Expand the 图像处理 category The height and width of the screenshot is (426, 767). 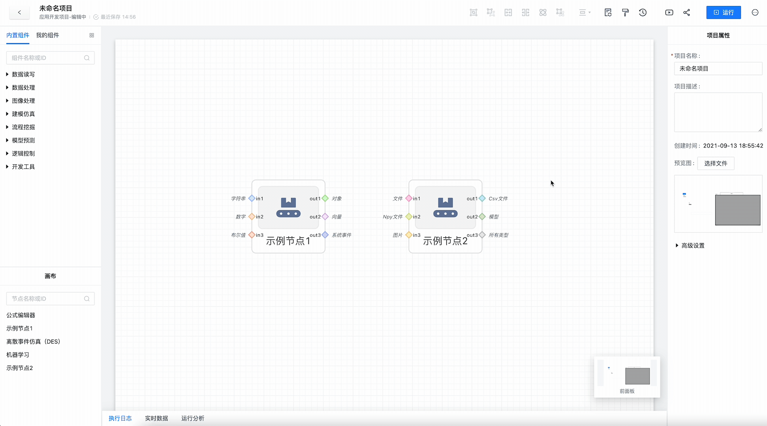pos(23,101)
